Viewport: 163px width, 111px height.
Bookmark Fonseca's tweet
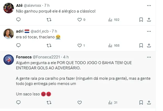(141, 102)
